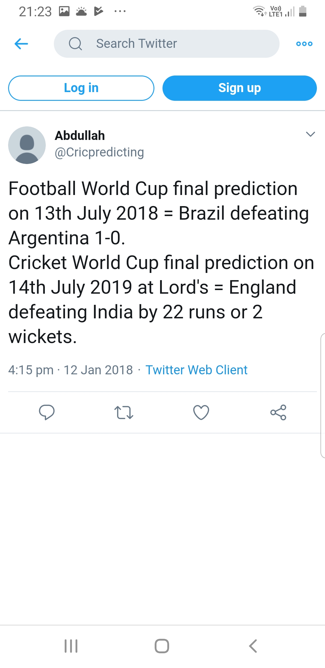This screenshot has height=668, width=325.
Task: Share the tweet via share icon
Action: coord(278,413)
